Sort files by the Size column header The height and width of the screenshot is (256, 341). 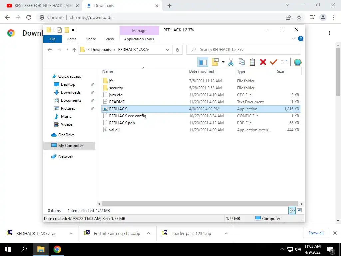(x=288, y=71)
